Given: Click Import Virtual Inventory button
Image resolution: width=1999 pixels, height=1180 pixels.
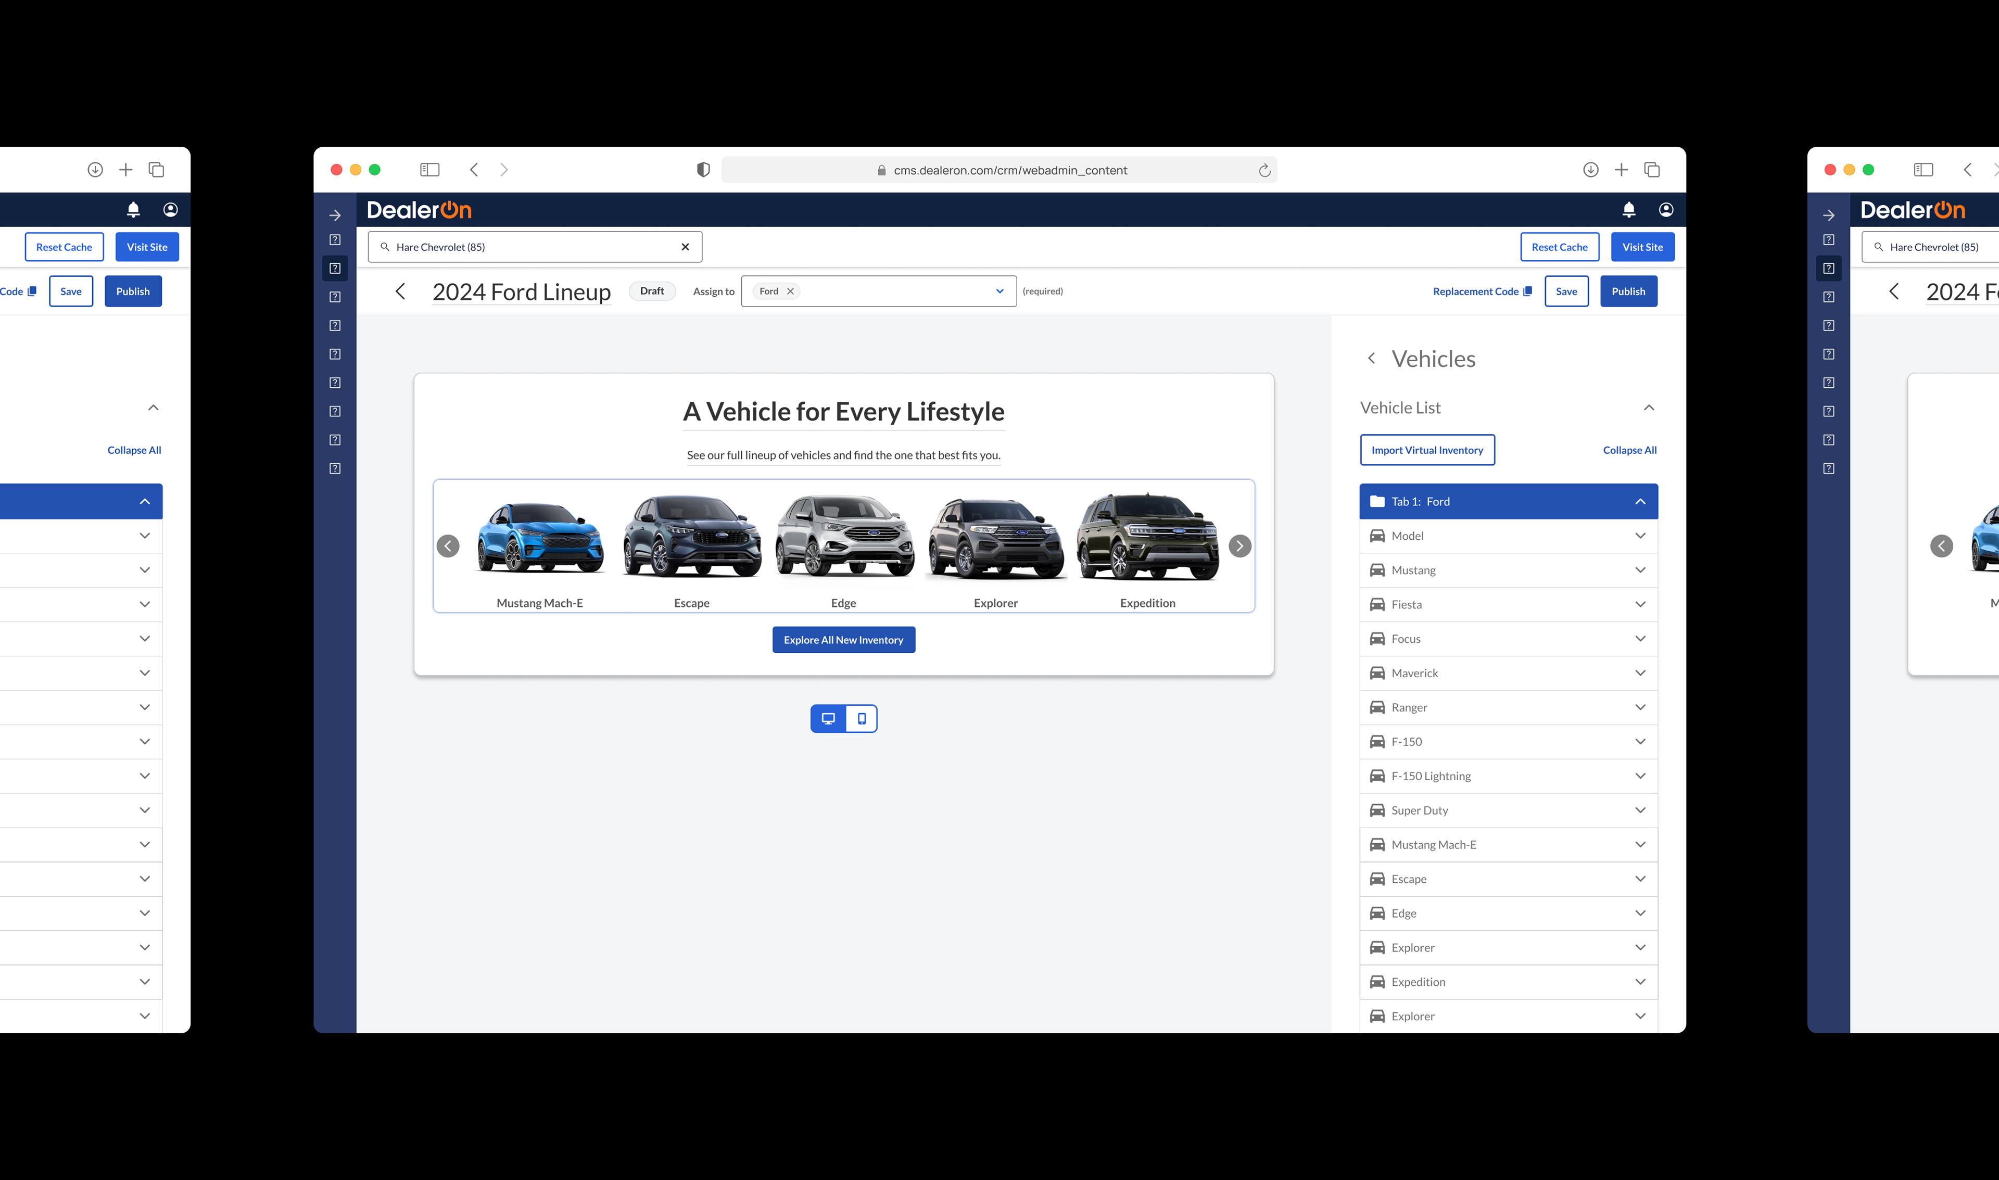Looking at the screenshot, I should [x=1426, y=450].
